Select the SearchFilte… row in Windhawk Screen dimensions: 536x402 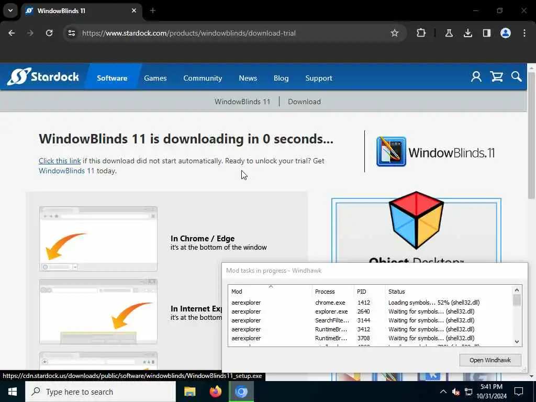tap(371, 320)
